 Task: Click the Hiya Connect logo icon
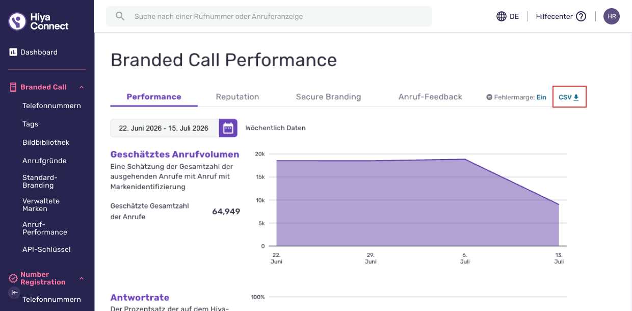(x=17, y=21)
